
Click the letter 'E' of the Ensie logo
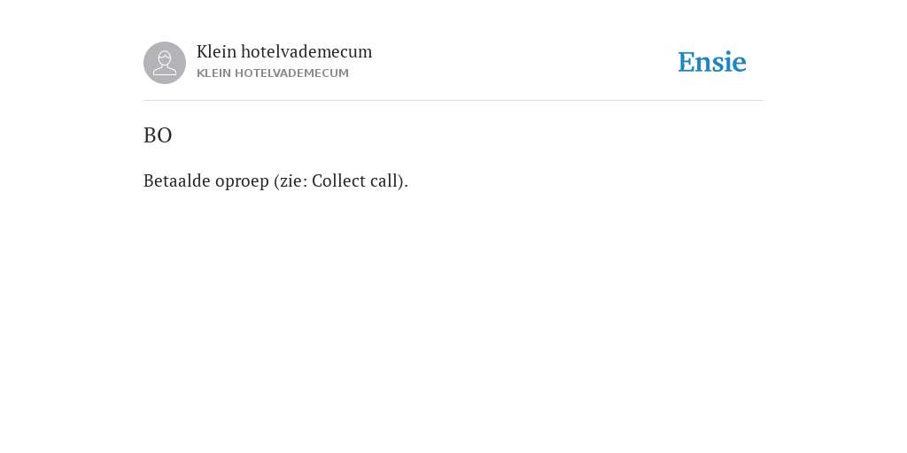tap(686, 62)
